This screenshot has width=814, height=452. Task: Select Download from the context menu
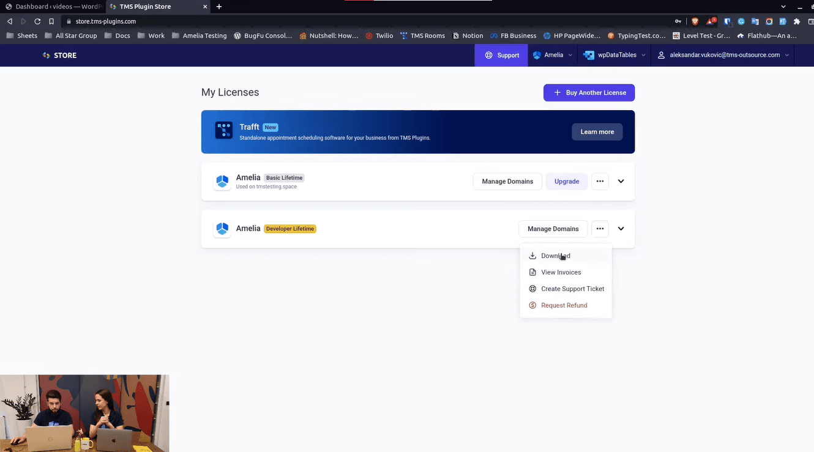pyautogui.click(x=566, y=256)
